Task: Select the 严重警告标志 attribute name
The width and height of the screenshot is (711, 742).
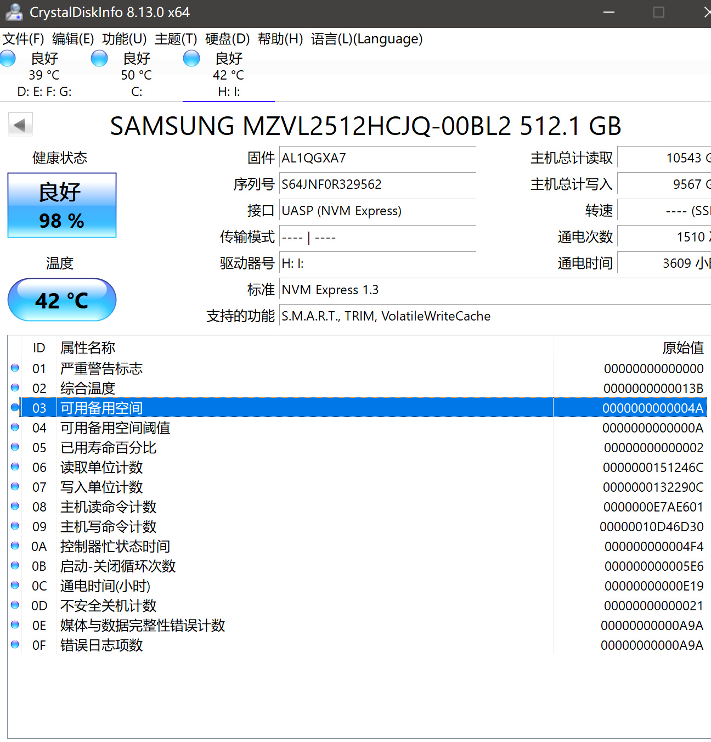Action: 101,368
